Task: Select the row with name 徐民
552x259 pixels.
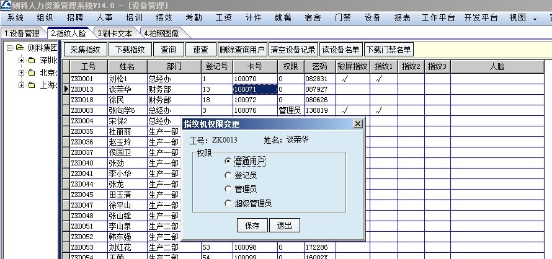Action: click(303, 100)
